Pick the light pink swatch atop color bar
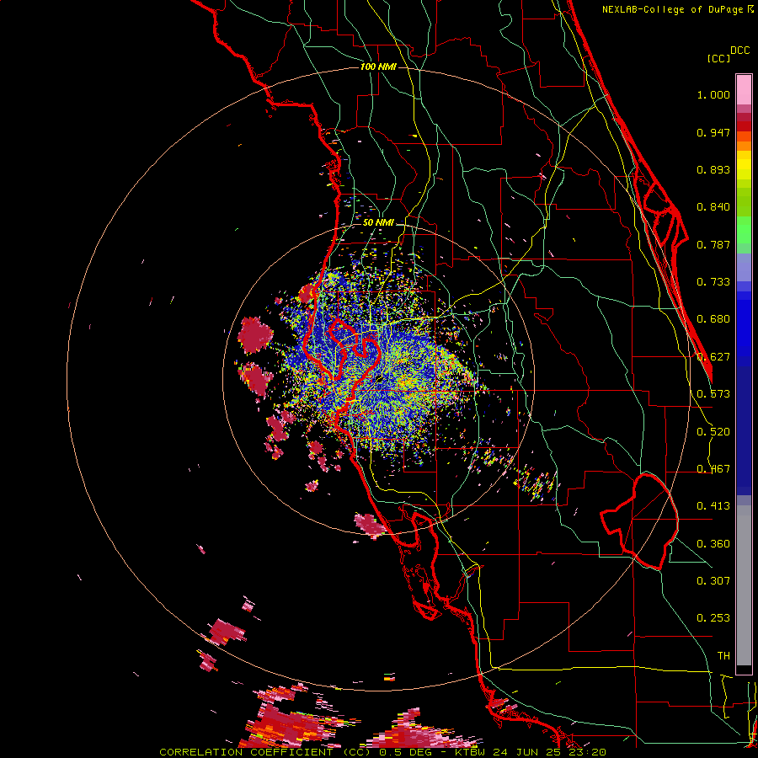This screenshot has height=758, width=758. coord(744,90)
